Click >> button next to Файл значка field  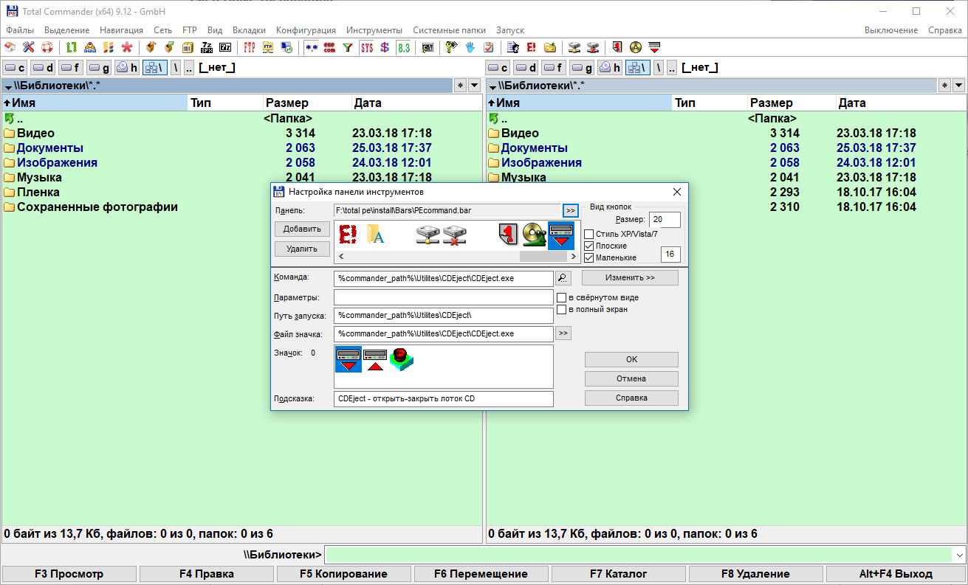click(563, 333)
